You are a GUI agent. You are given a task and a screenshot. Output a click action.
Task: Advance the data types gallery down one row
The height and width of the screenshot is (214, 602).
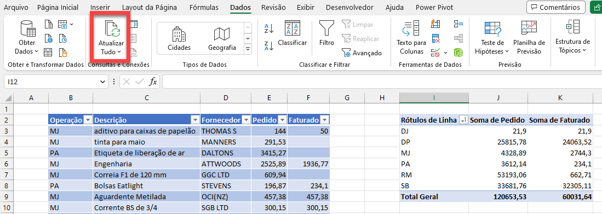(248, 38)
